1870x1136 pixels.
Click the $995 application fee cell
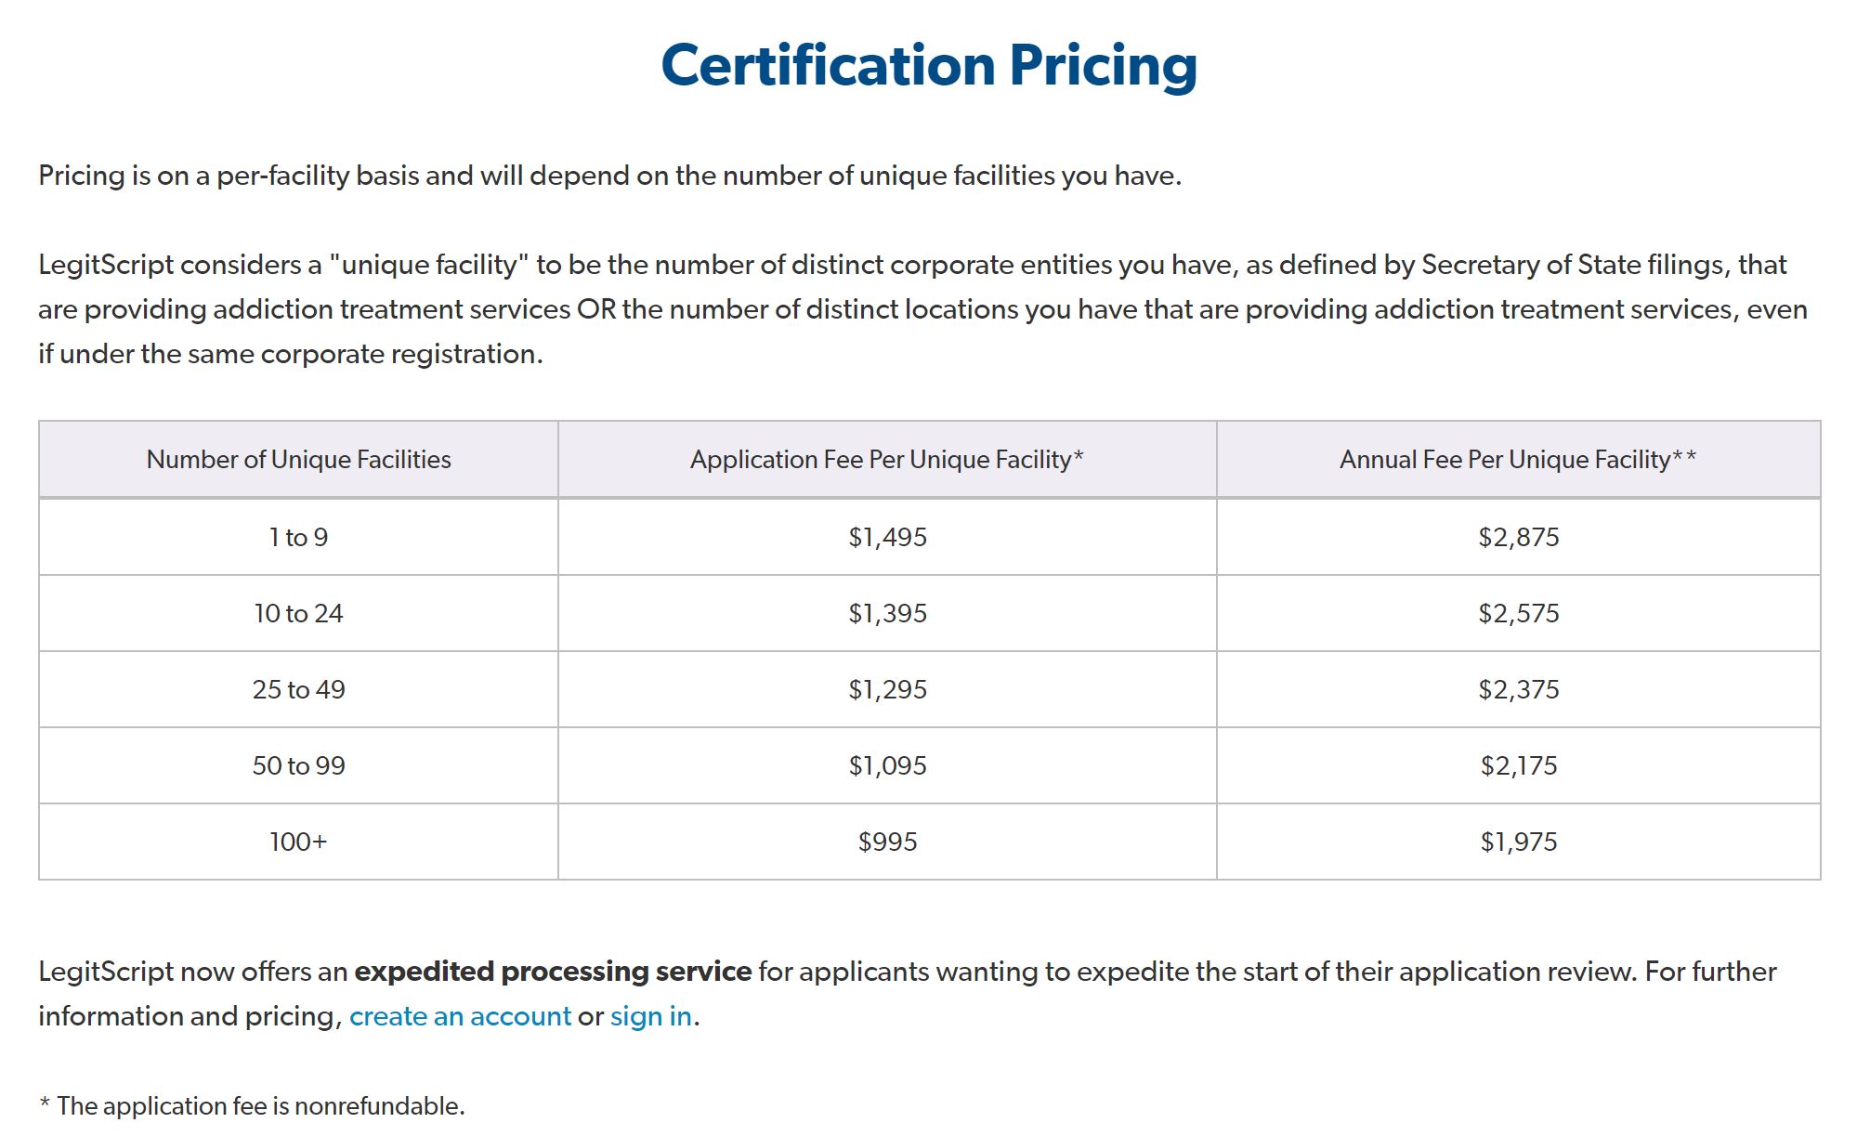887,842
